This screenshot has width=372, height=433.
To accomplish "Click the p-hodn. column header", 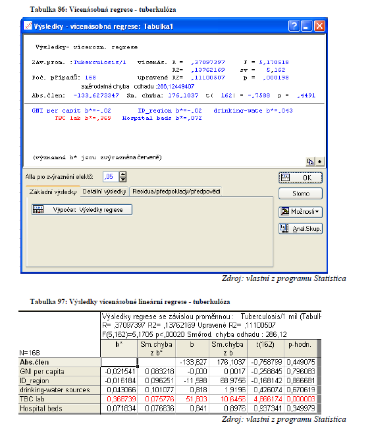I will (x=300, y=349).
